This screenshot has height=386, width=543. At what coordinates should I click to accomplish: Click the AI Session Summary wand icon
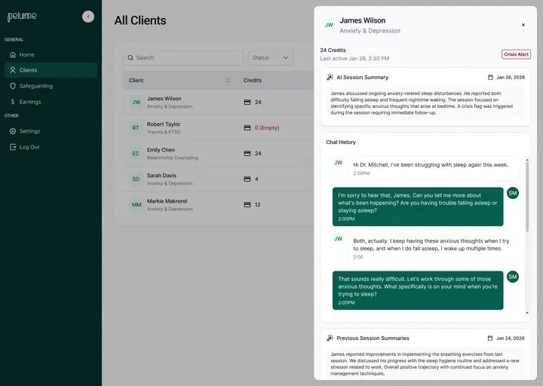click(x=330, y=77)
